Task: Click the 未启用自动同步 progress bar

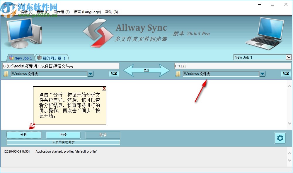Action: click(x=63, y=142)
